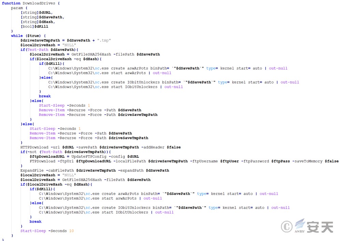Click '($true)' in the while condition
This screenshot has height=241, width=340.
click(33, 36)
